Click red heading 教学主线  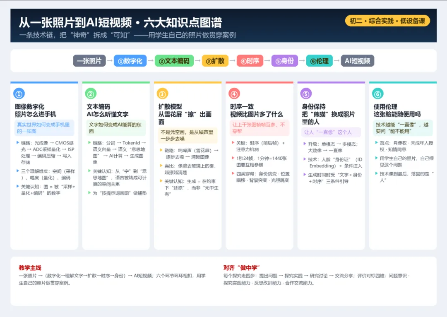pyautogui.click(x=30, y=268)
